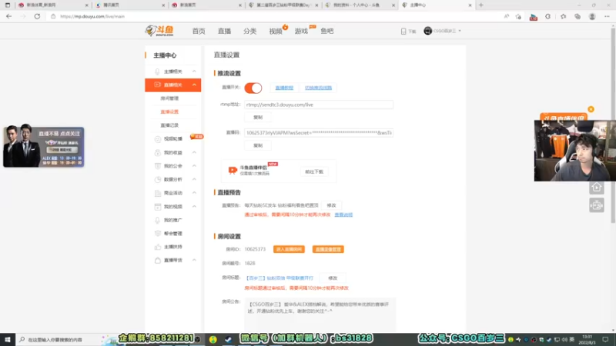This screenshot has height=346, width=616.
Task: Expand the 我的公会 section chevron
Action: click(x=194, y=166)
